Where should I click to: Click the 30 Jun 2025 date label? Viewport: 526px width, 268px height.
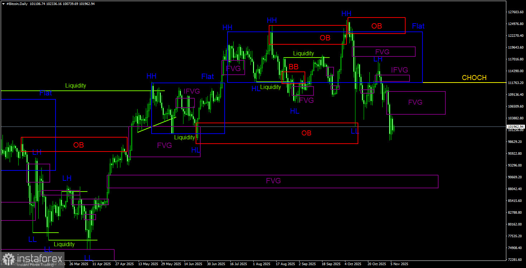pos(216,264)
